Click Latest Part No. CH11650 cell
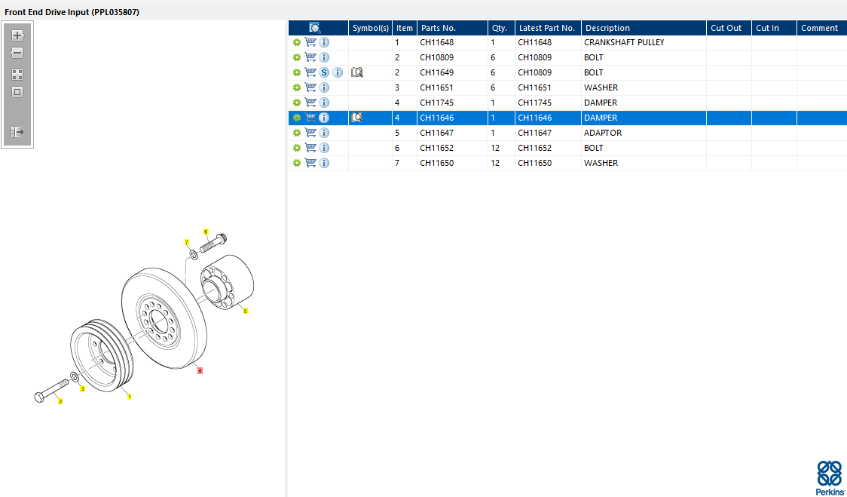This screenshot has width=847, height=497. 549,164
